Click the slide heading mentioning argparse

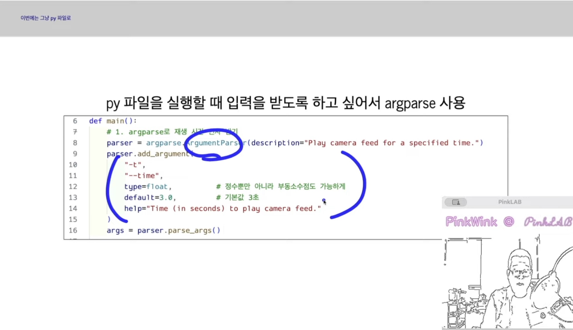(285, 103)
